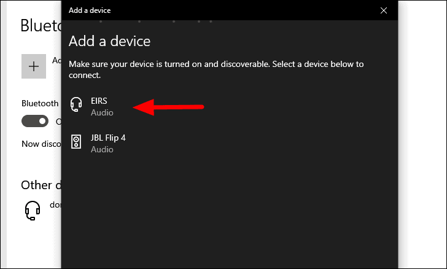This screenshot has width=447, height=269.
Task: Click the Audio label under EIRS
Action: [x=102, y=112]
